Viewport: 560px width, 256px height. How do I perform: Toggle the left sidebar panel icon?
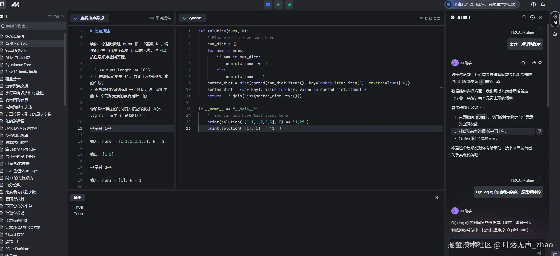point(2,4)
